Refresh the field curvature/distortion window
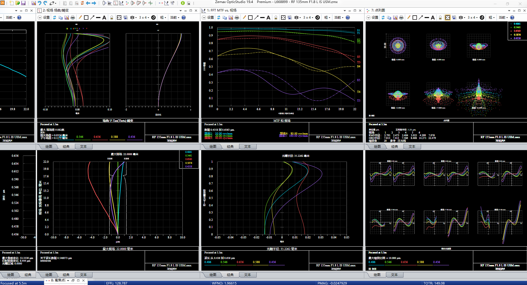The height and width of the screenshot is (285, 527). (55, 18)
